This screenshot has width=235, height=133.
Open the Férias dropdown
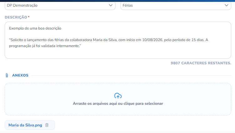click(x=176, y=5)
